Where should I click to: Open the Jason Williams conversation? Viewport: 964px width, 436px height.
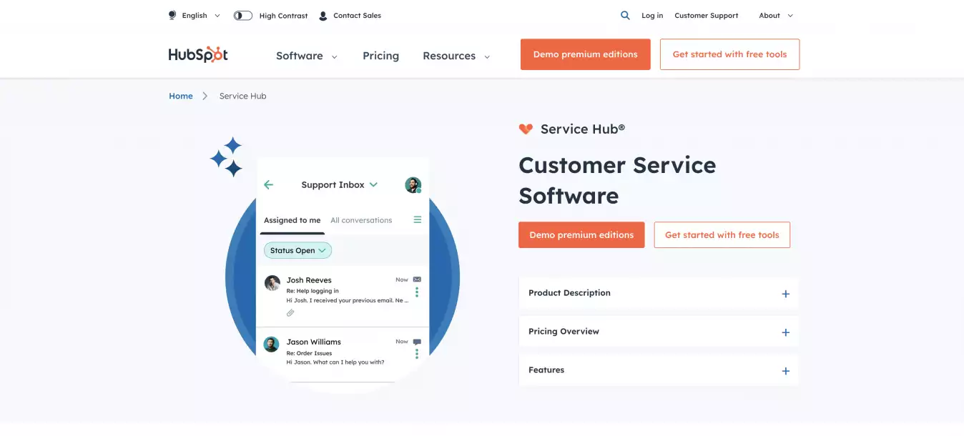343,355
